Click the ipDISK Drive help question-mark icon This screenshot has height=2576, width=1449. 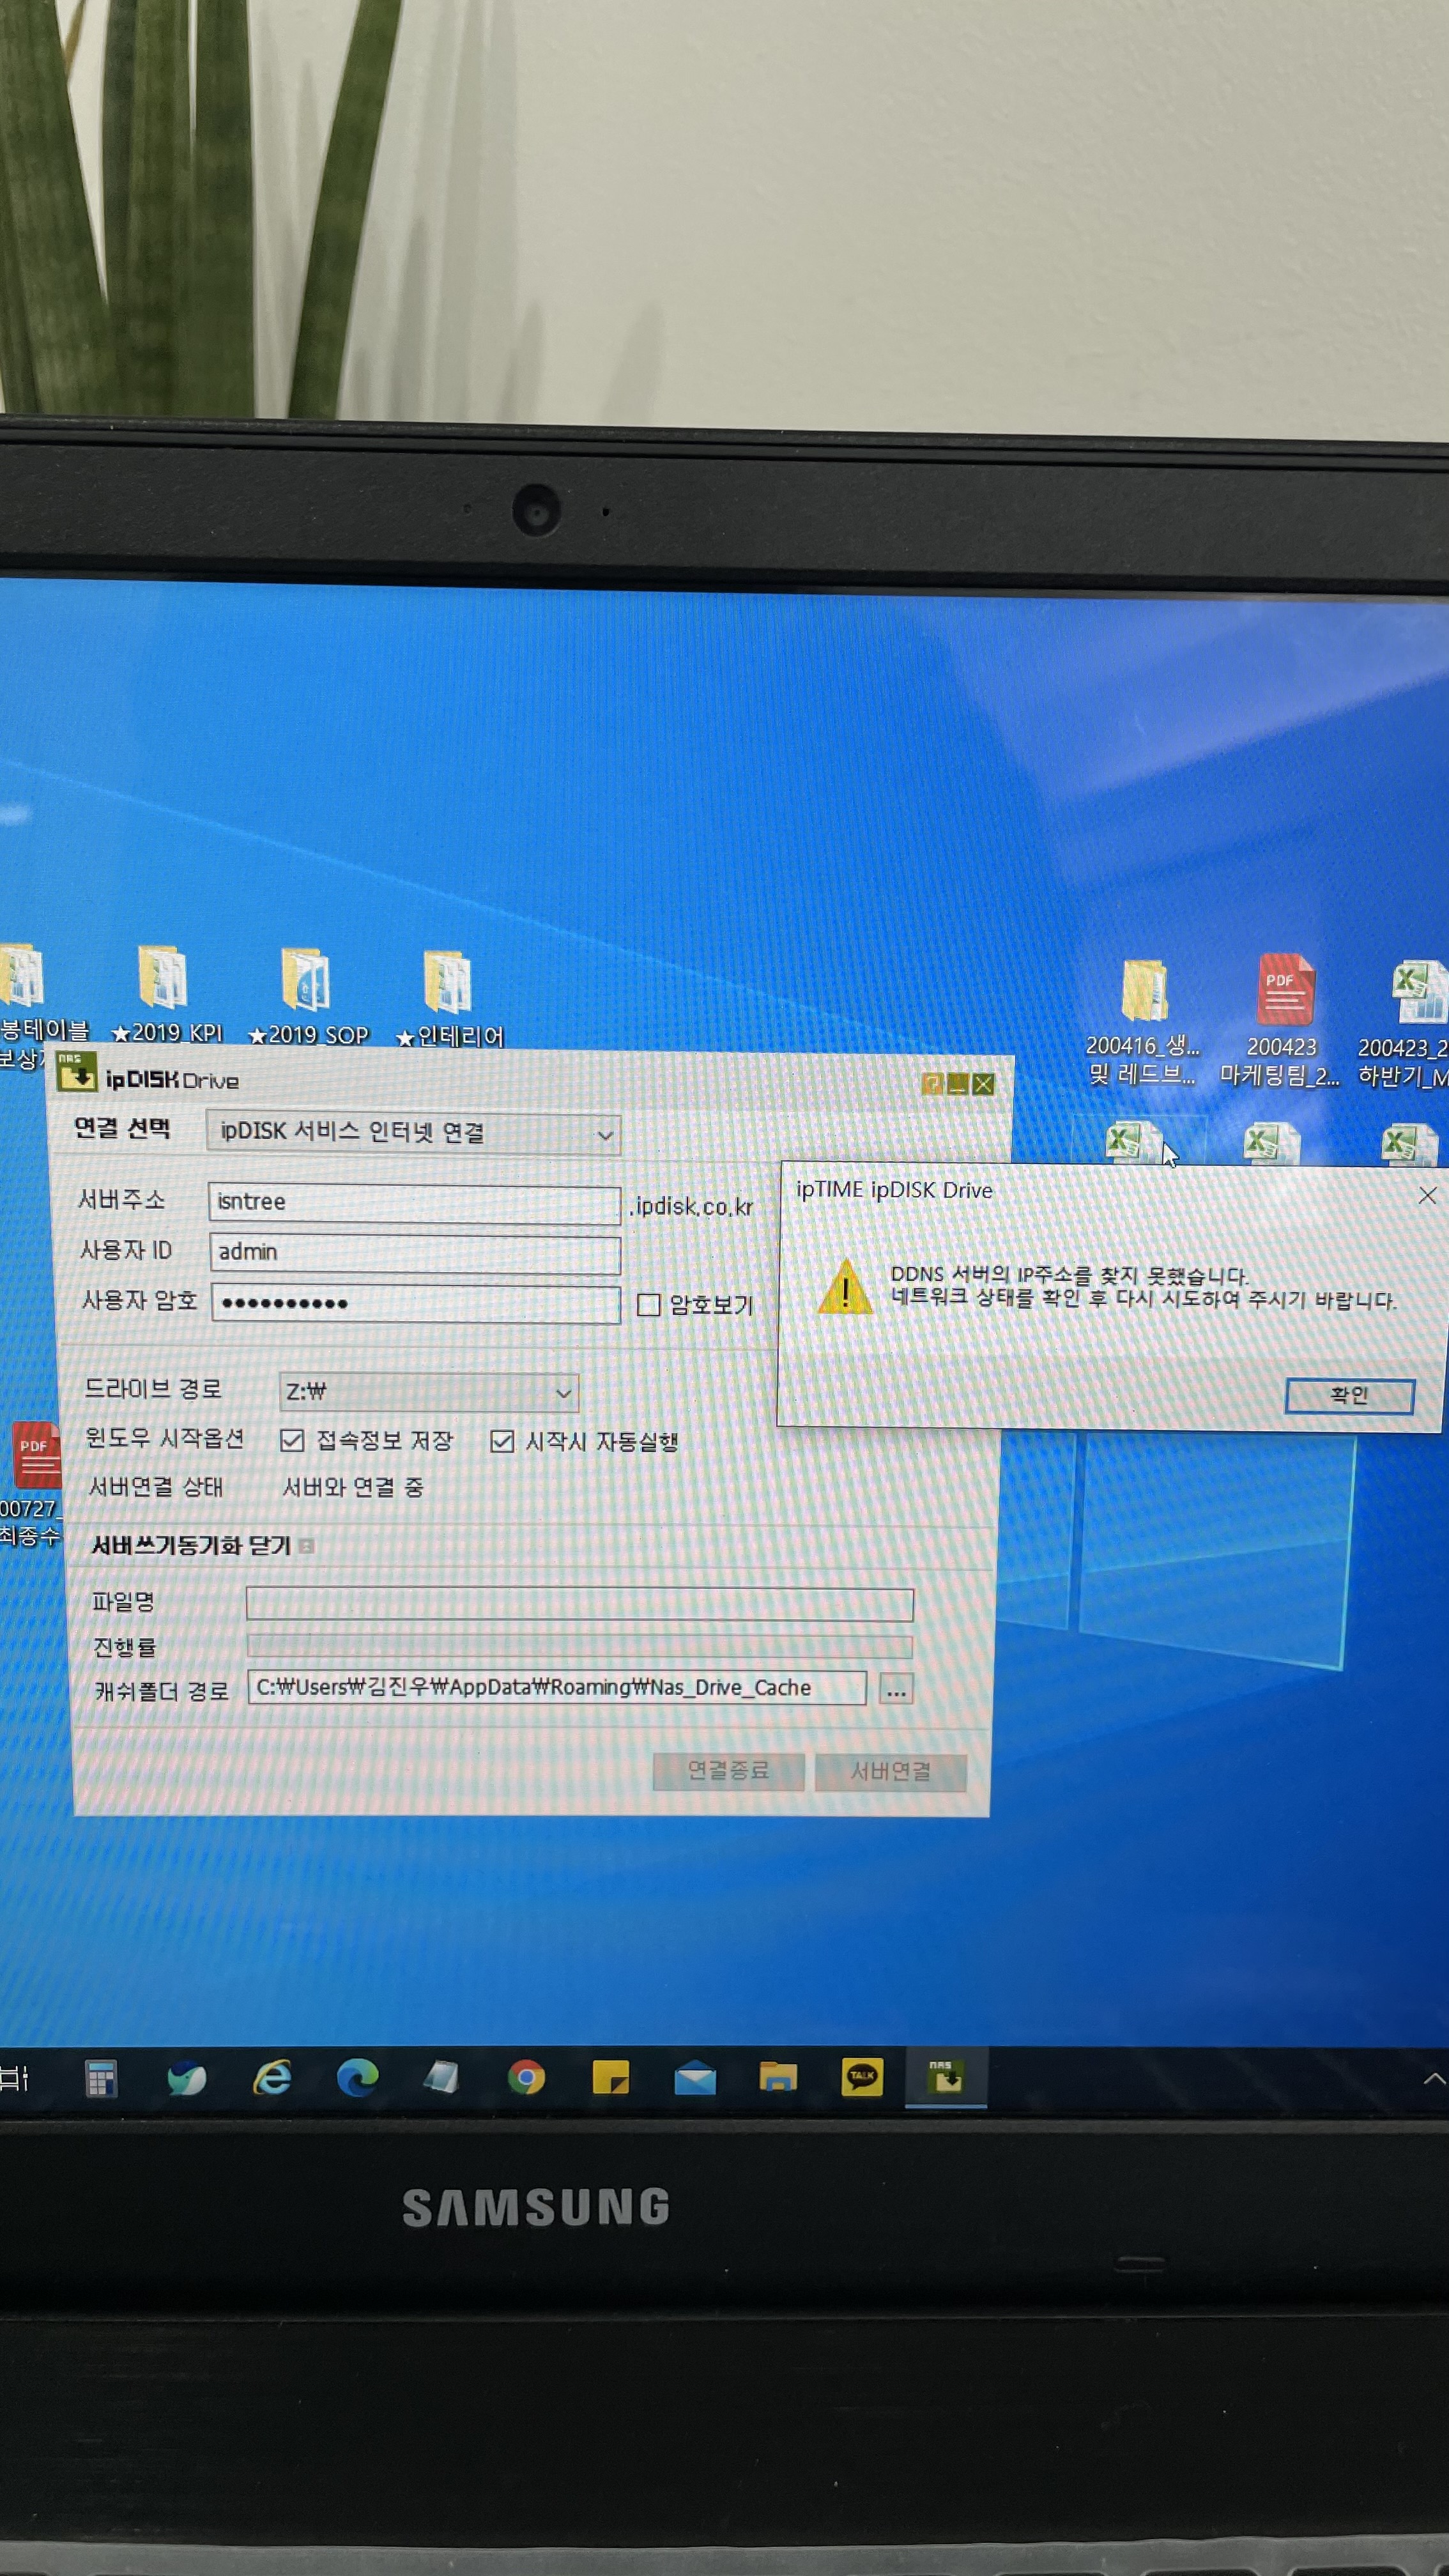[x=932, y=1084]
